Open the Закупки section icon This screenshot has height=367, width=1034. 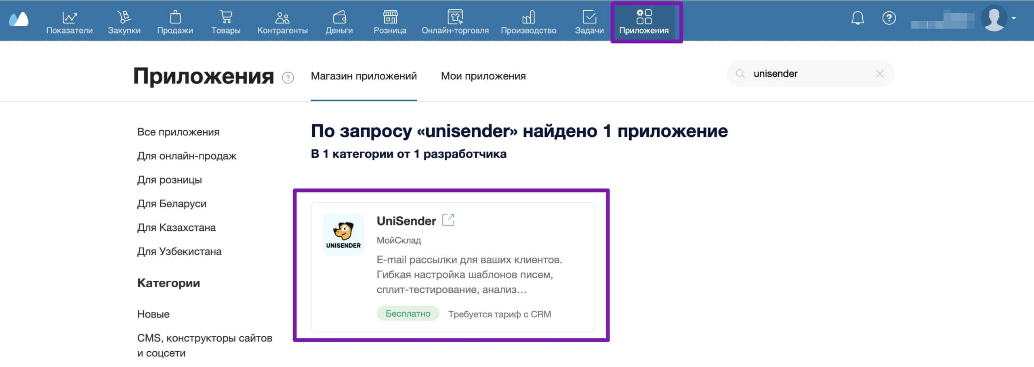[124, 17]
